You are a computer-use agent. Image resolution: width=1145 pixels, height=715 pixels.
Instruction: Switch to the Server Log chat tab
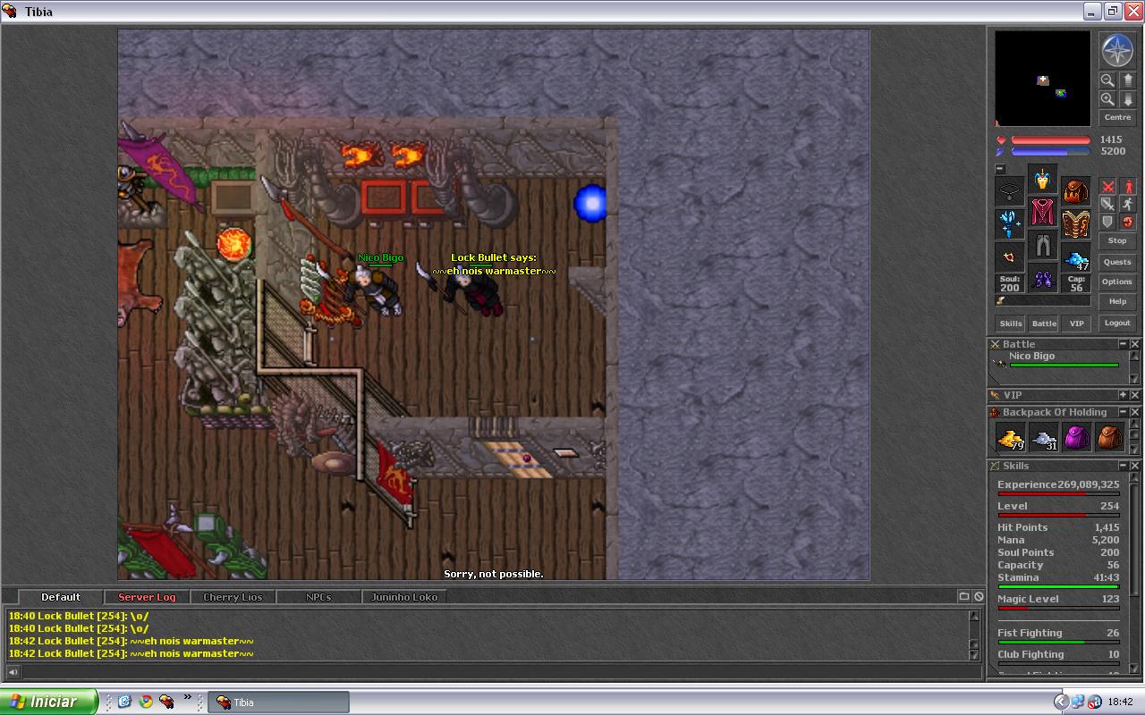click(147, 597)
